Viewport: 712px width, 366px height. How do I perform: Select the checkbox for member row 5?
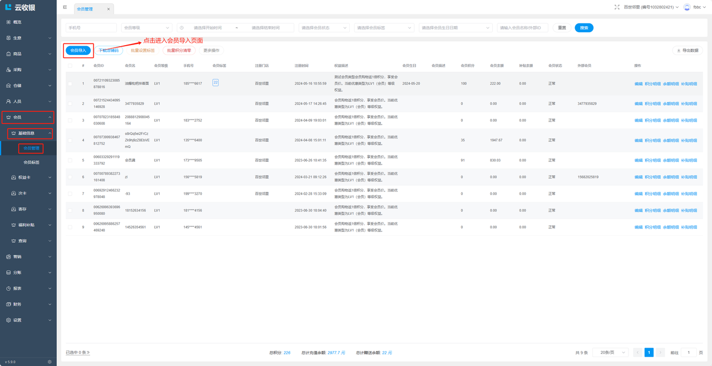point(70,160)
